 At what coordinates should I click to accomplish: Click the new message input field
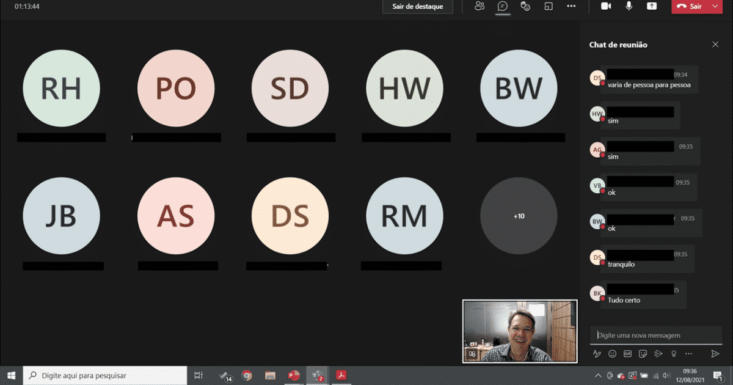(x=655, y=335)
